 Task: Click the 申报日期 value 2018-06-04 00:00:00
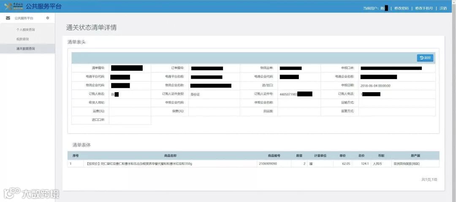[375, 86]
